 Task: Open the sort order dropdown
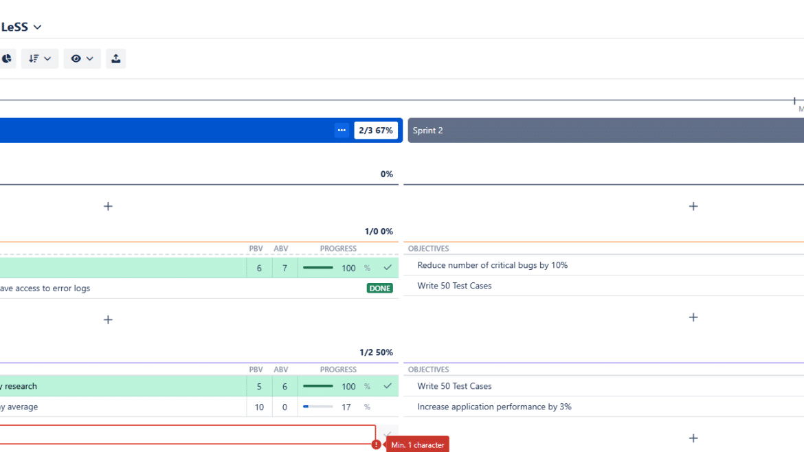40,59
